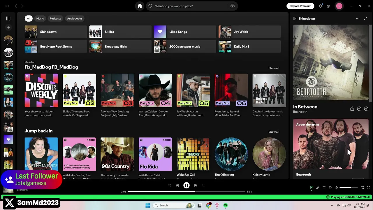Seek in the song progress bar
The height and width of the screenshot is (210, 373).
tap(186, 192)
